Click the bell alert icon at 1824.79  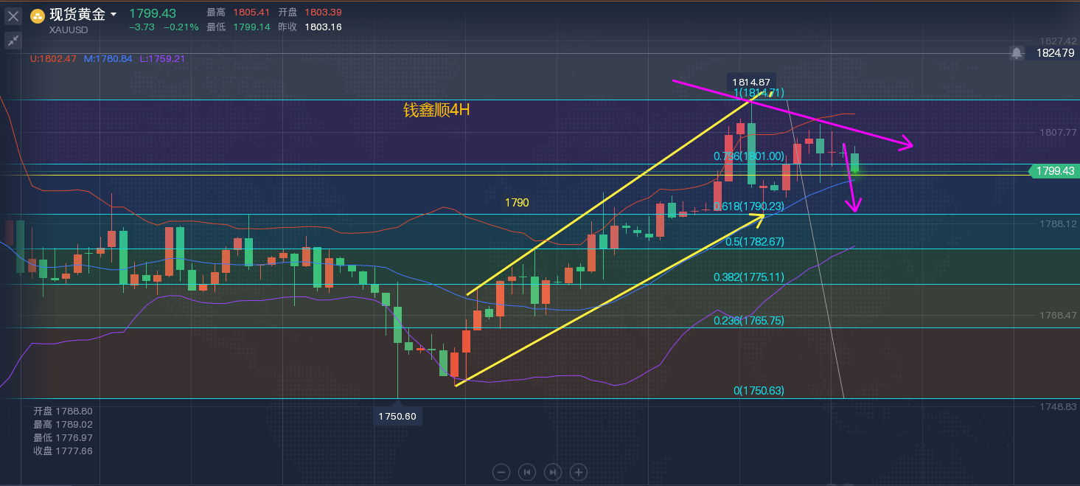[x=1017, y=53]
